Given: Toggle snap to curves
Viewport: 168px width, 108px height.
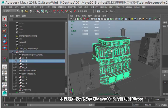Looking at the screenshot, I should click(x=59, y=11).
